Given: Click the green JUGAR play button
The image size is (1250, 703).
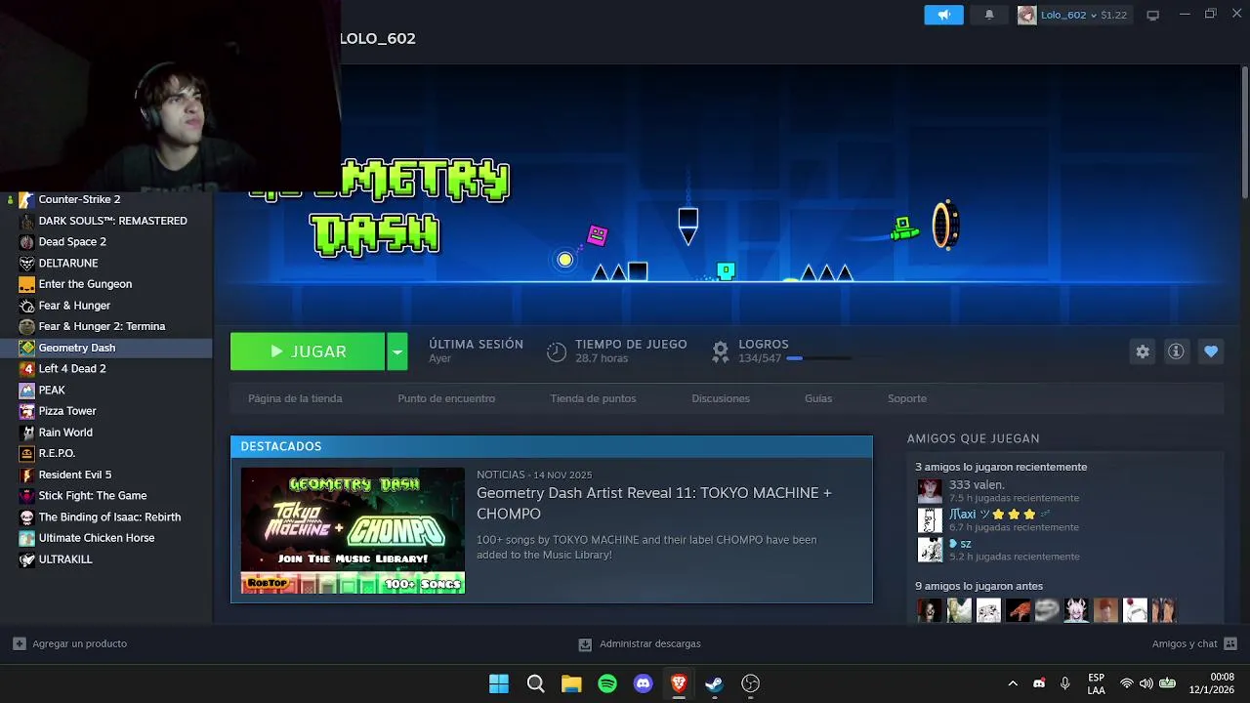Looking at the screenshot, I should (308, 351).
